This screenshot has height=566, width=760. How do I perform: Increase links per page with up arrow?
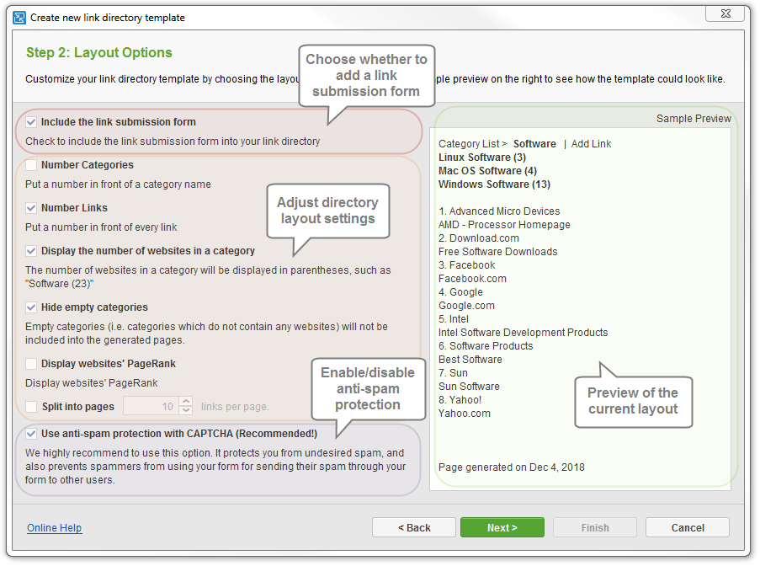(x=186, y=402)
